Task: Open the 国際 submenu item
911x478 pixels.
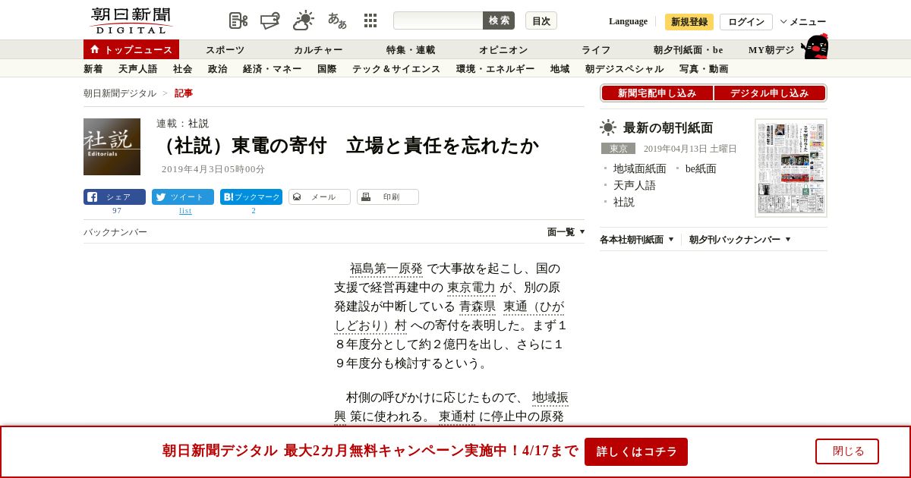Action: [x=327, y=68]
